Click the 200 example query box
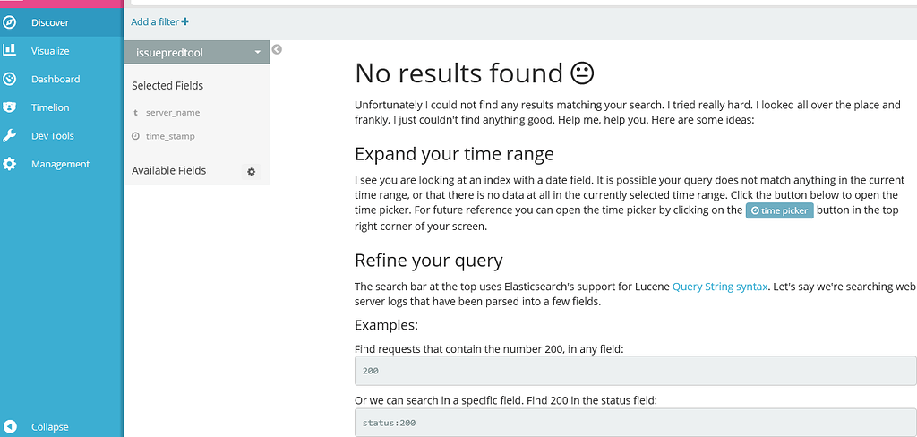This screenshot has height=437, width=917. point(635,370)
